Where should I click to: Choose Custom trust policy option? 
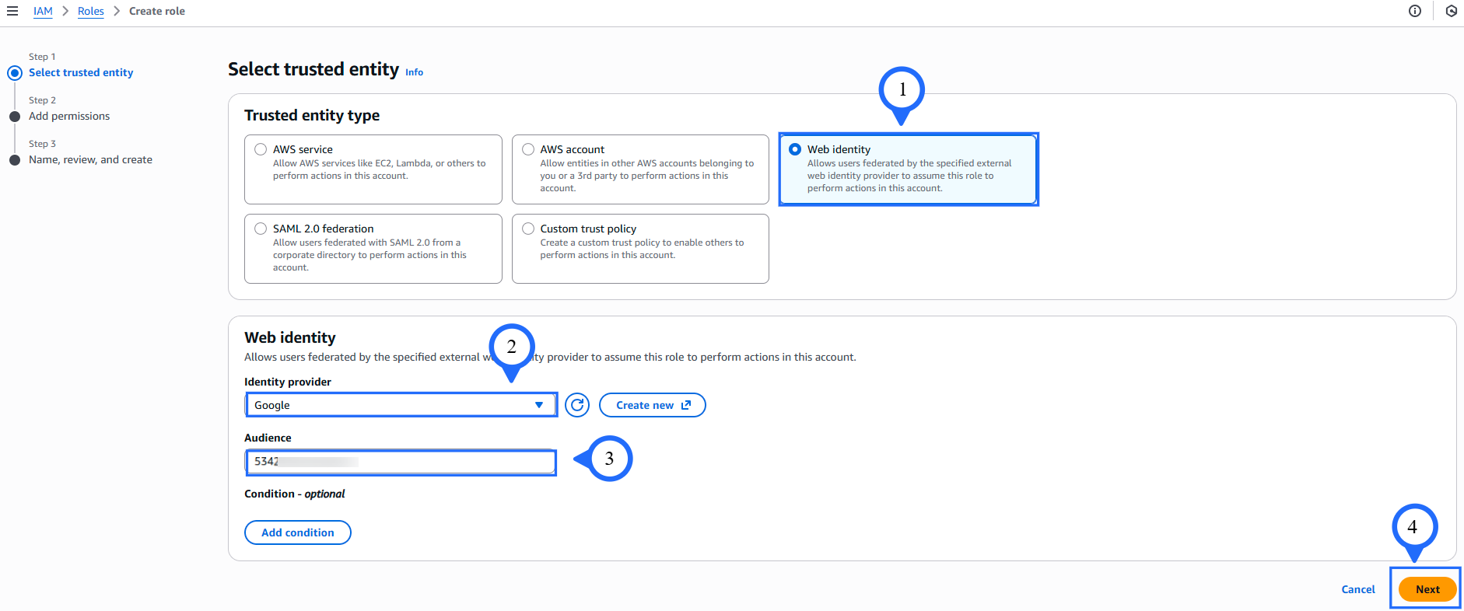pos(528,229)
